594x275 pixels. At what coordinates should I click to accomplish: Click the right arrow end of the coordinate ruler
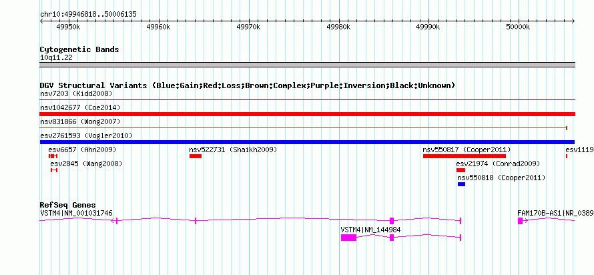pos(573,21)
